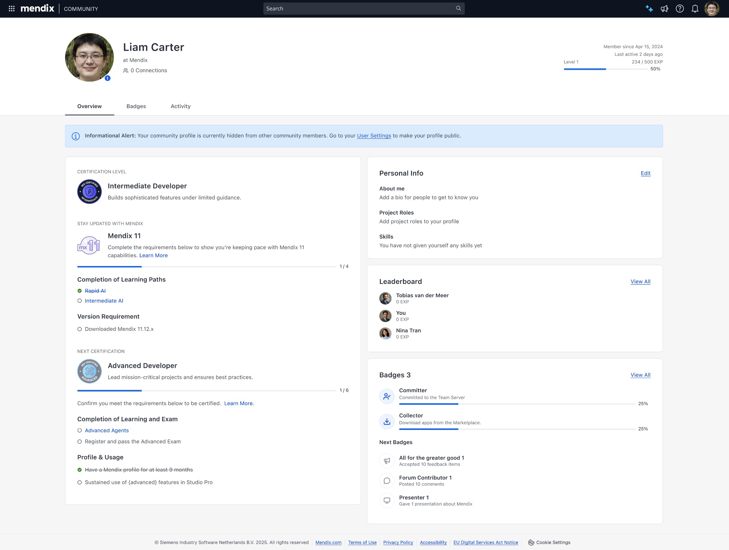Open the help question mark icon

[679, 9]
